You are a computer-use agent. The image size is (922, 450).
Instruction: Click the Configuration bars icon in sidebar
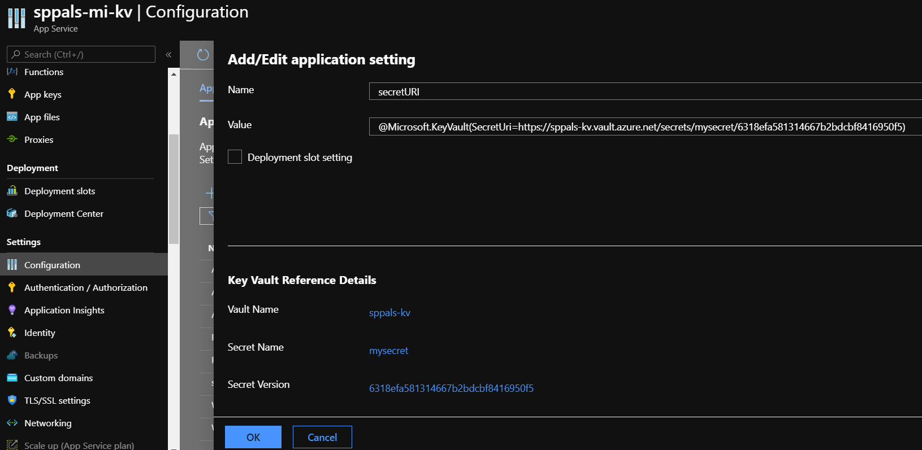tap(12, 265)
